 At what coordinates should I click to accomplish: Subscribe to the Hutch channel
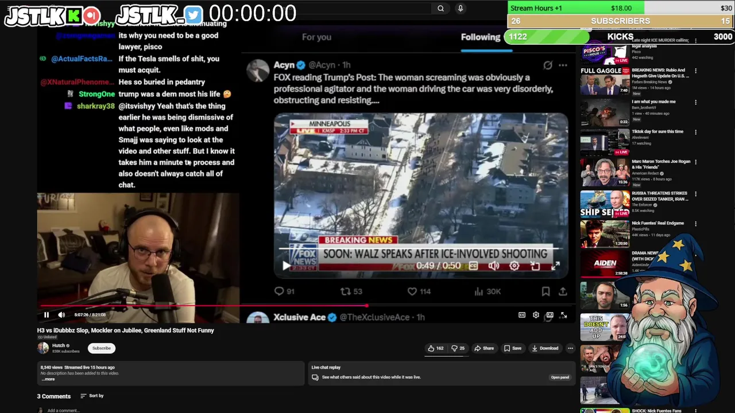[x=102, y=348]
